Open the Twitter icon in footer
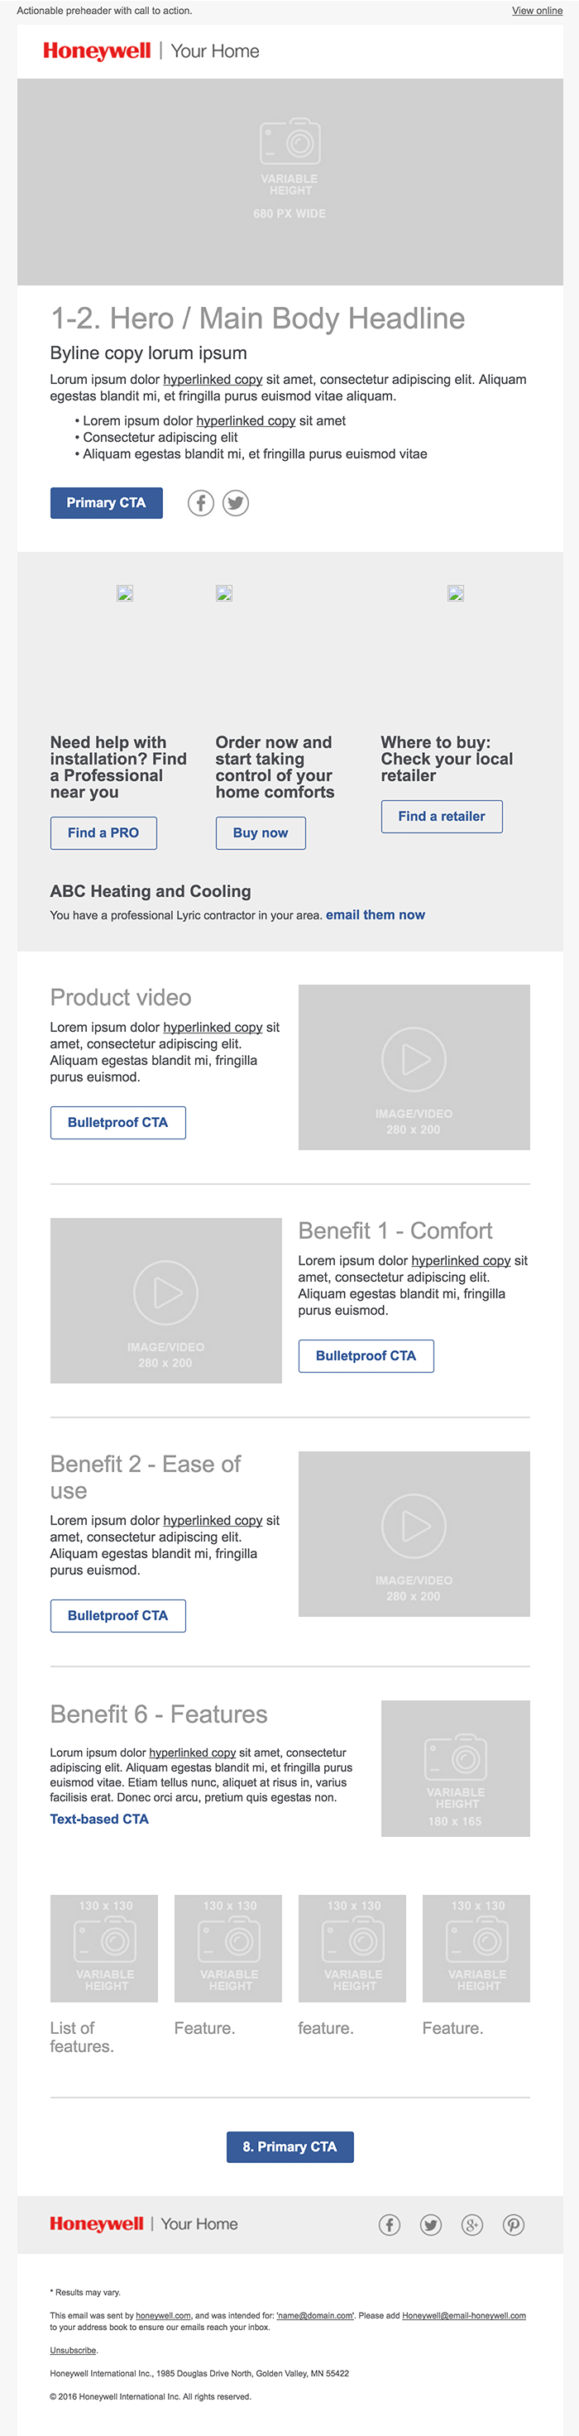The height and width of the screenshot is (2436, 579). point(430,2224)
